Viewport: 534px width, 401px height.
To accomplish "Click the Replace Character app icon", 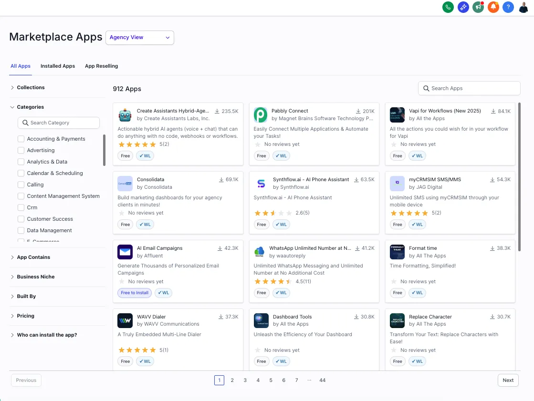I will pos(397,321).
